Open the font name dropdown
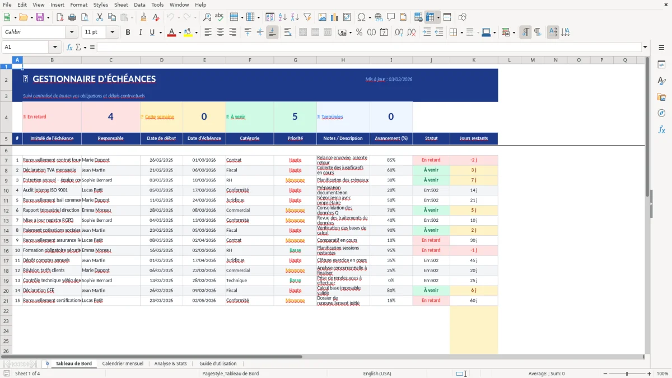 (x=72, y=32)
